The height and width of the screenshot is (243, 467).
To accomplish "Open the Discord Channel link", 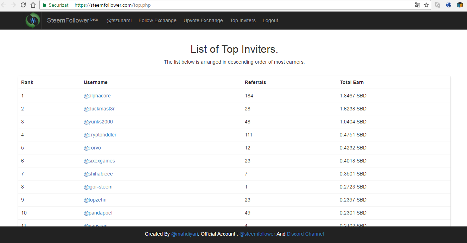I will (305, 234).
